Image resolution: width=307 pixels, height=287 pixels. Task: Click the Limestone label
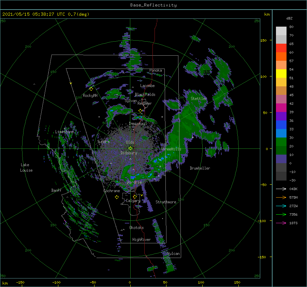[64, 132]
